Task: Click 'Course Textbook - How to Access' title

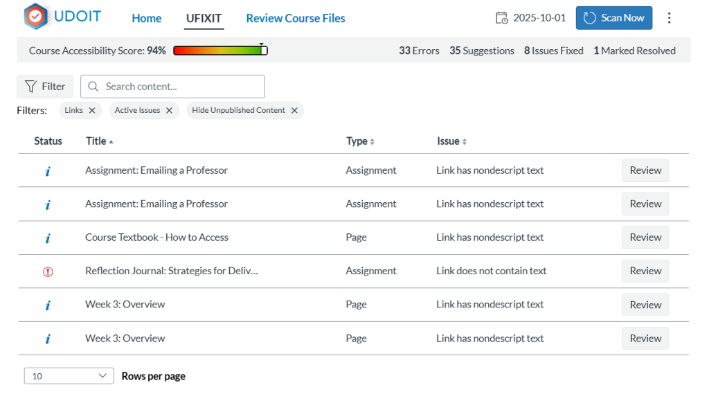Action: 156,237
